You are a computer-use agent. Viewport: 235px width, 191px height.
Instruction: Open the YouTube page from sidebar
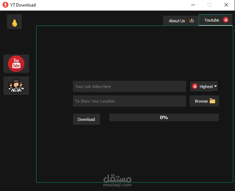[16, 64]
